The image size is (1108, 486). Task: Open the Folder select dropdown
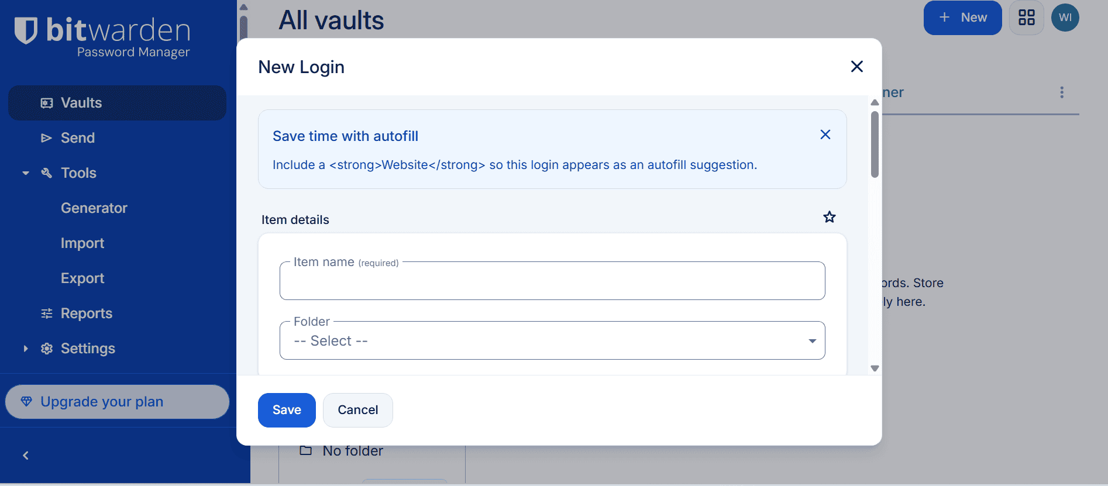tap(552, 340)
